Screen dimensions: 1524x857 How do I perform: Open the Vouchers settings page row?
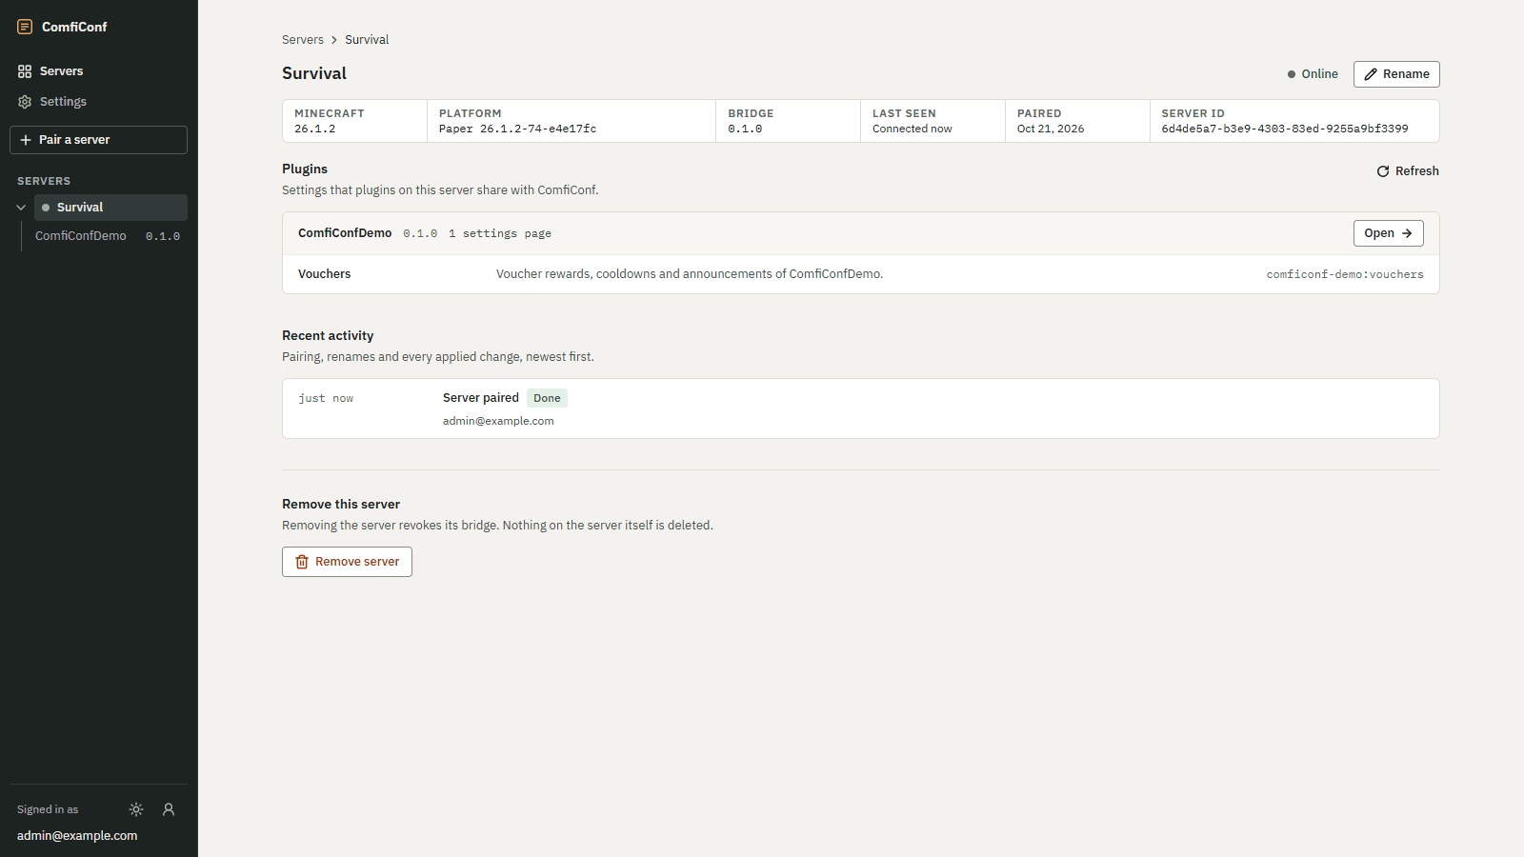861,274
